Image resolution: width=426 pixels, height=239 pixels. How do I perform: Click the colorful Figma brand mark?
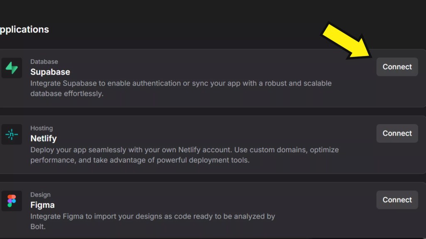[x=12, y=200]
